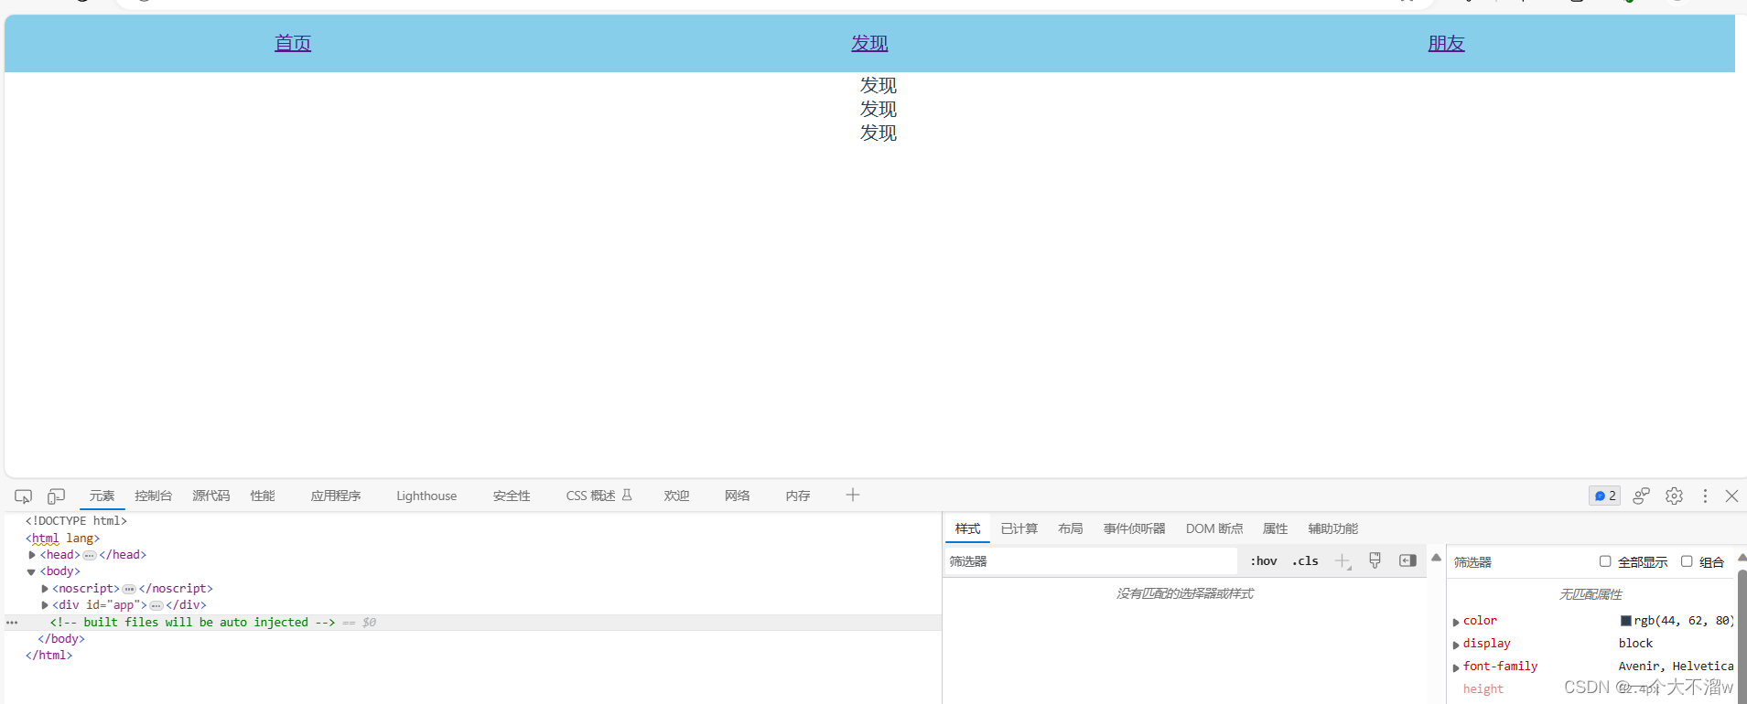Toggle the rendering emulation paintbrush icon
Image resolution: width=1747 pixels, height=704 pixels.
coord(1375,560)
